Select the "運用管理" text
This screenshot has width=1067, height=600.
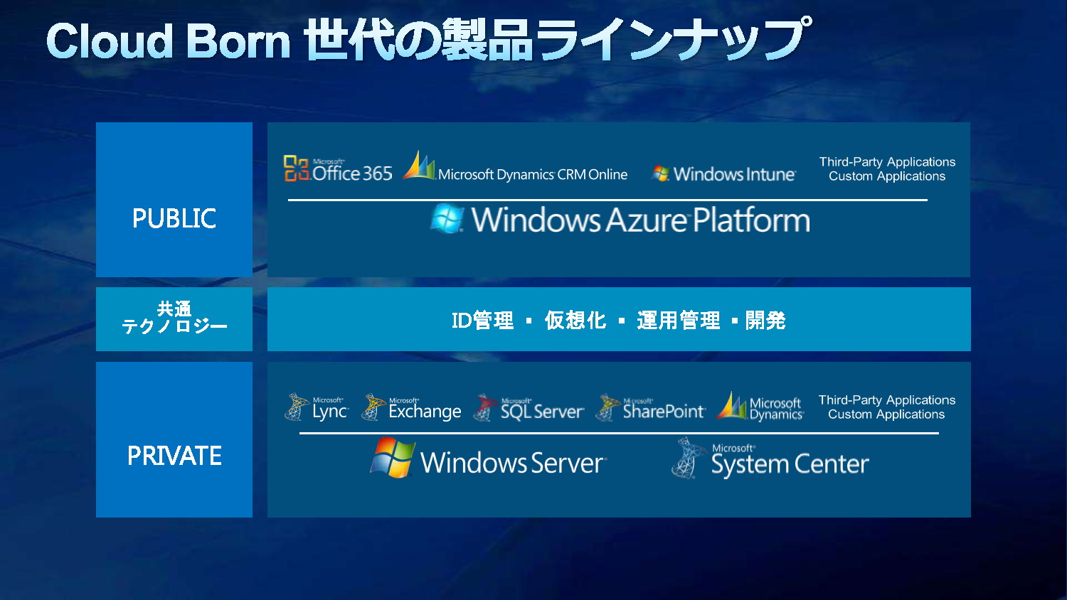click(679, 321)
